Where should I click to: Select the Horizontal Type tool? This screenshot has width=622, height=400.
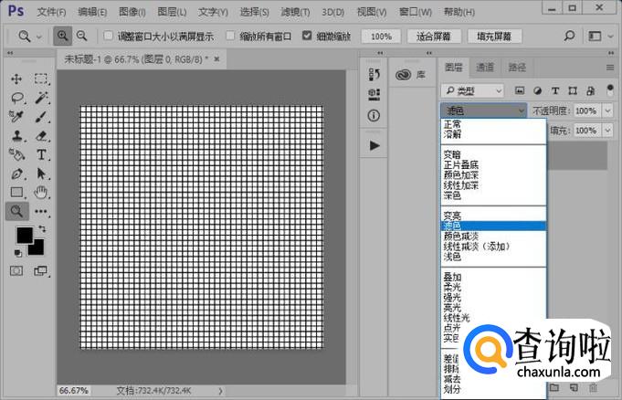(42, 154)
